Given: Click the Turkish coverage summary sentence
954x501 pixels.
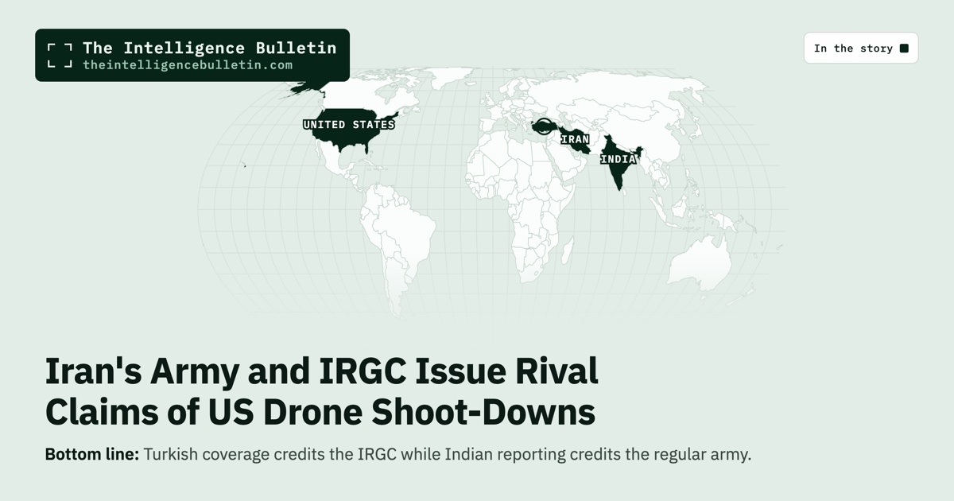Looking at the screenshot, I should pos(448,455).
